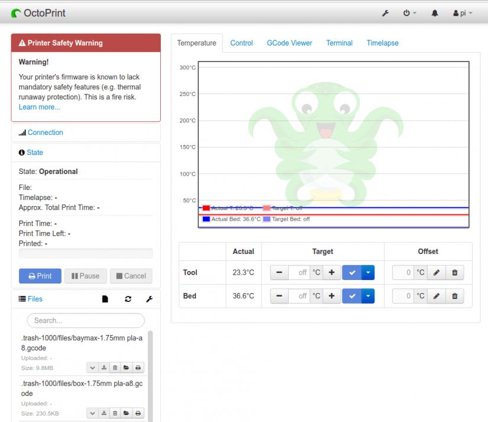Apply Bed offset pencil icon

click(437, 296)
